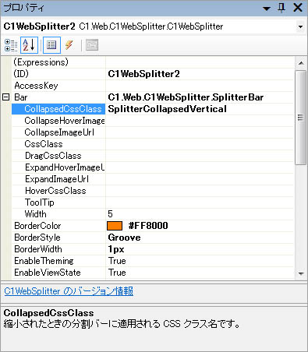Select the EnableViewState property name
308x352 pixels.
(48, 273)
